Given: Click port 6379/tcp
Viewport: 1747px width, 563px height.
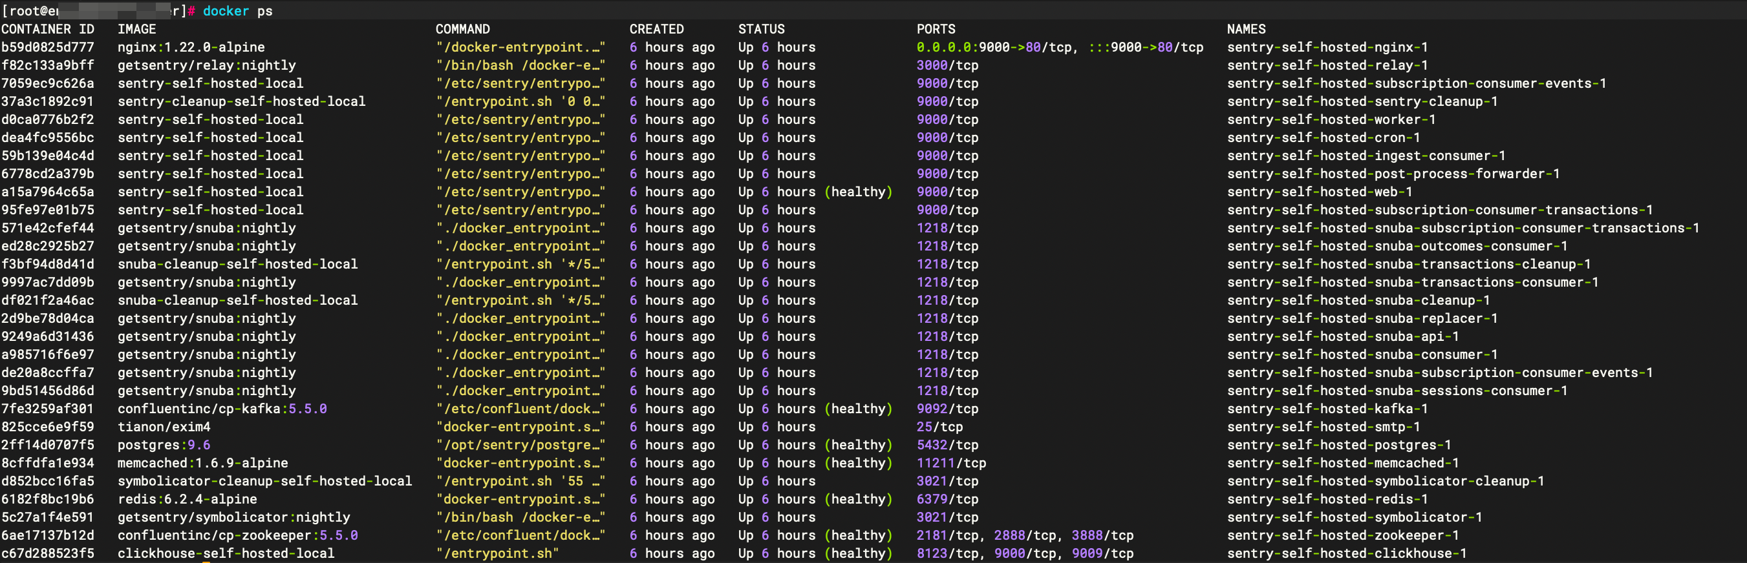Looking at the screenshot, I should coord(947,498).
